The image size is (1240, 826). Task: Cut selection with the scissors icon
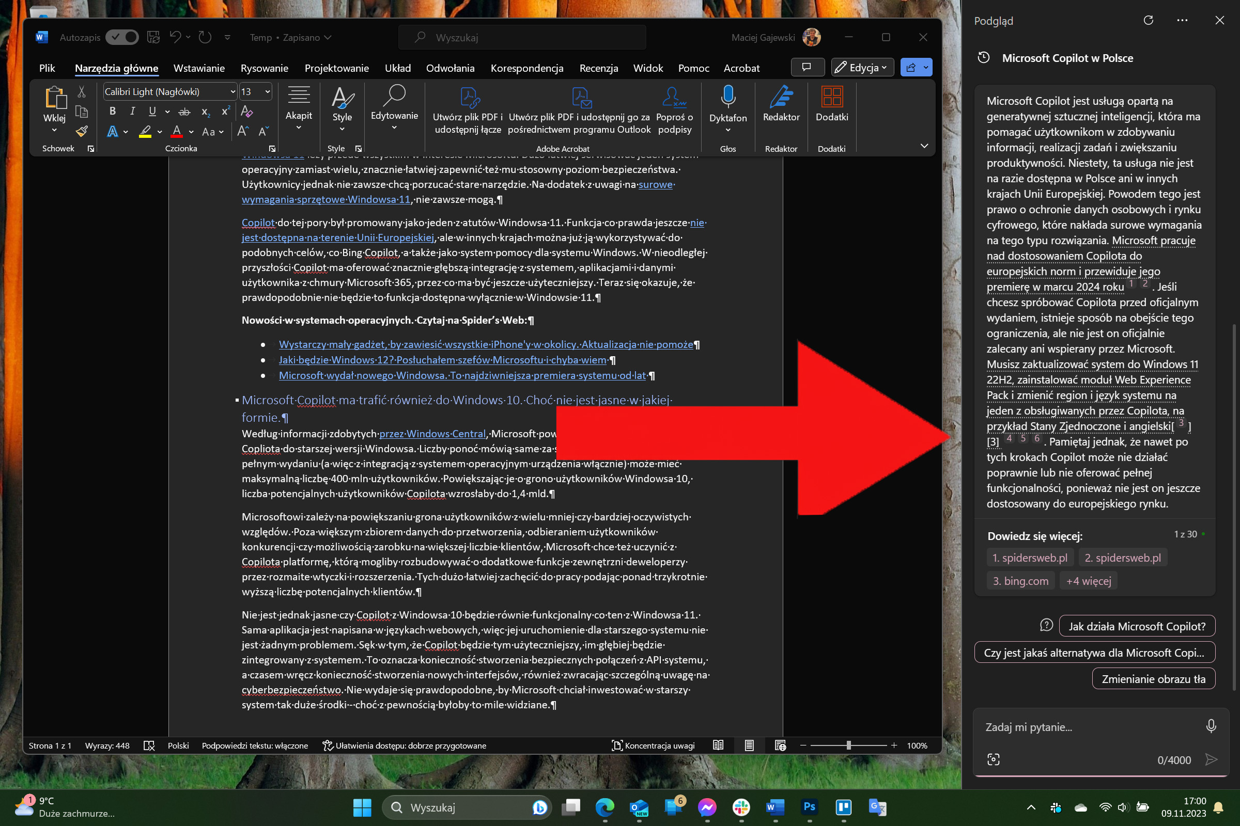pos(81,92)
